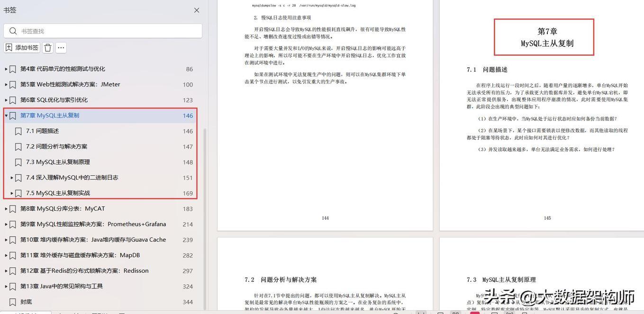
Task: Click page number 344 beside 封底
Action: (188, 302)
